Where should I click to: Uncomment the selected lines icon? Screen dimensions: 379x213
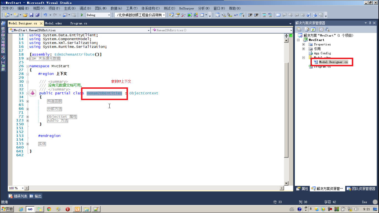(x=270, y=15)
